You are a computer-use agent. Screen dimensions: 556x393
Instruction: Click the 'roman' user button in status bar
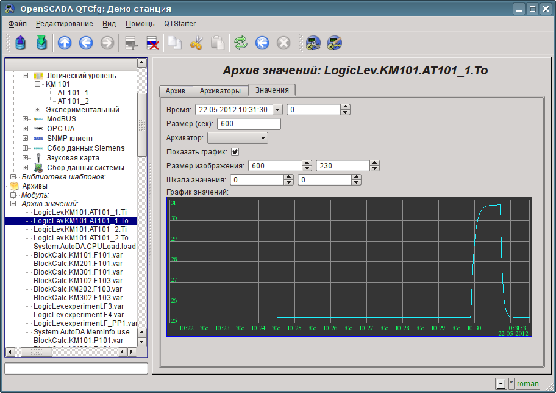click(x=527, y=383)
